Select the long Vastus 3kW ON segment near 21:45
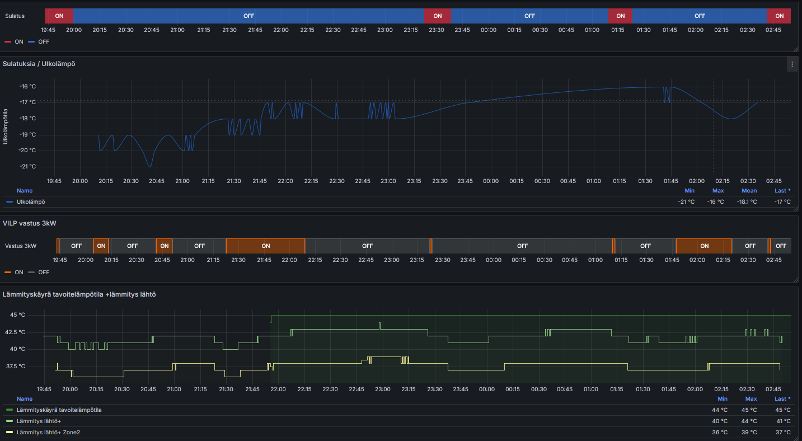This screenshot has width=802, height=441. tap(265, 246)
